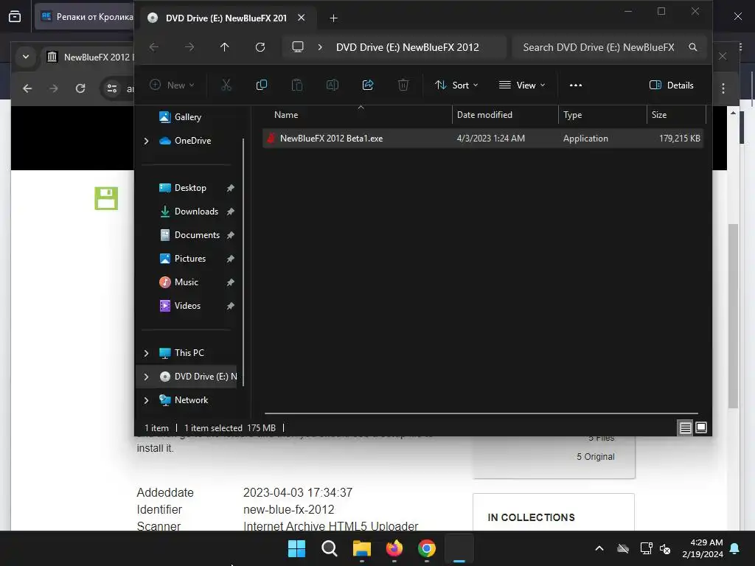Click the Share icon in toolbar
This screenshot has height=566, width=755.
368,85
